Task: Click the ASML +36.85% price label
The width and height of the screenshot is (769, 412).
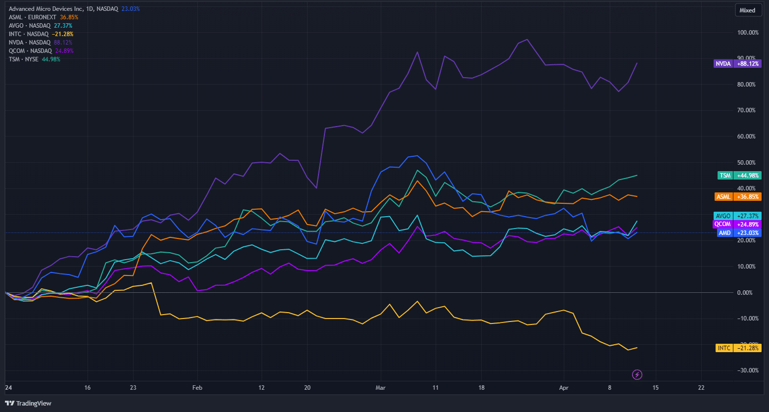Action: [x=737, y=196]
